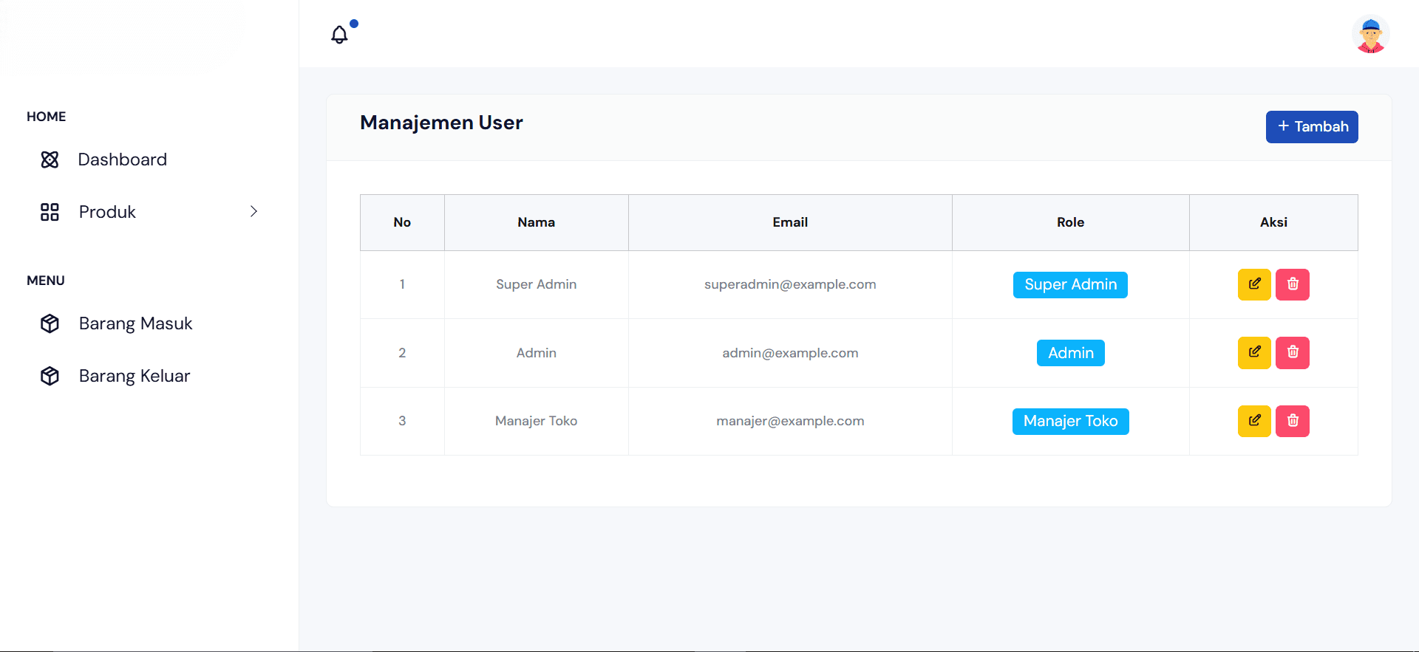The height and width of the screenshot is (652, 1419).
Task: Click the Super Admin name cell
Action: click(537, 284)
